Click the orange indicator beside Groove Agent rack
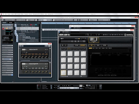This screenshot has width=139, height=104. tap(50, 73)
